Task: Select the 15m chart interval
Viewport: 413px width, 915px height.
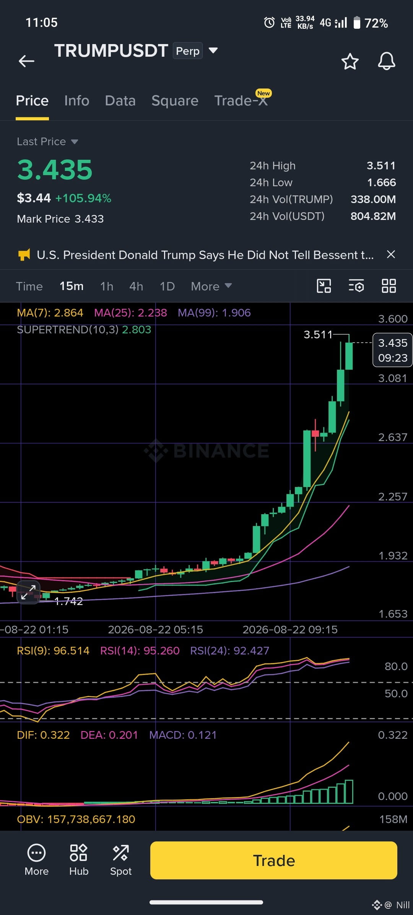Action: [72, 286]
